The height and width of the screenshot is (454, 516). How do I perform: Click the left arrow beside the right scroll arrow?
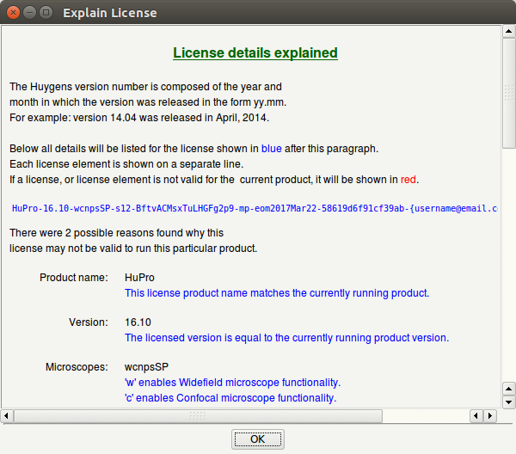475,416
